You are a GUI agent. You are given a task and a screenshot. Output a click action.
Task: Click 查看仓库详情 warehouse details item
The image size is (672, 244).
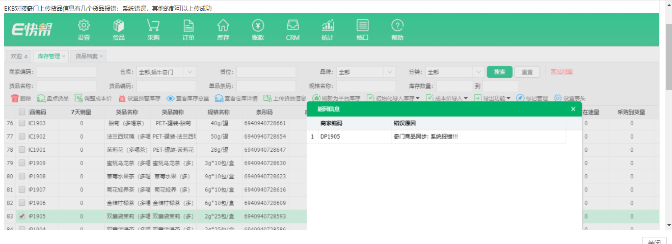pos(236,98)
